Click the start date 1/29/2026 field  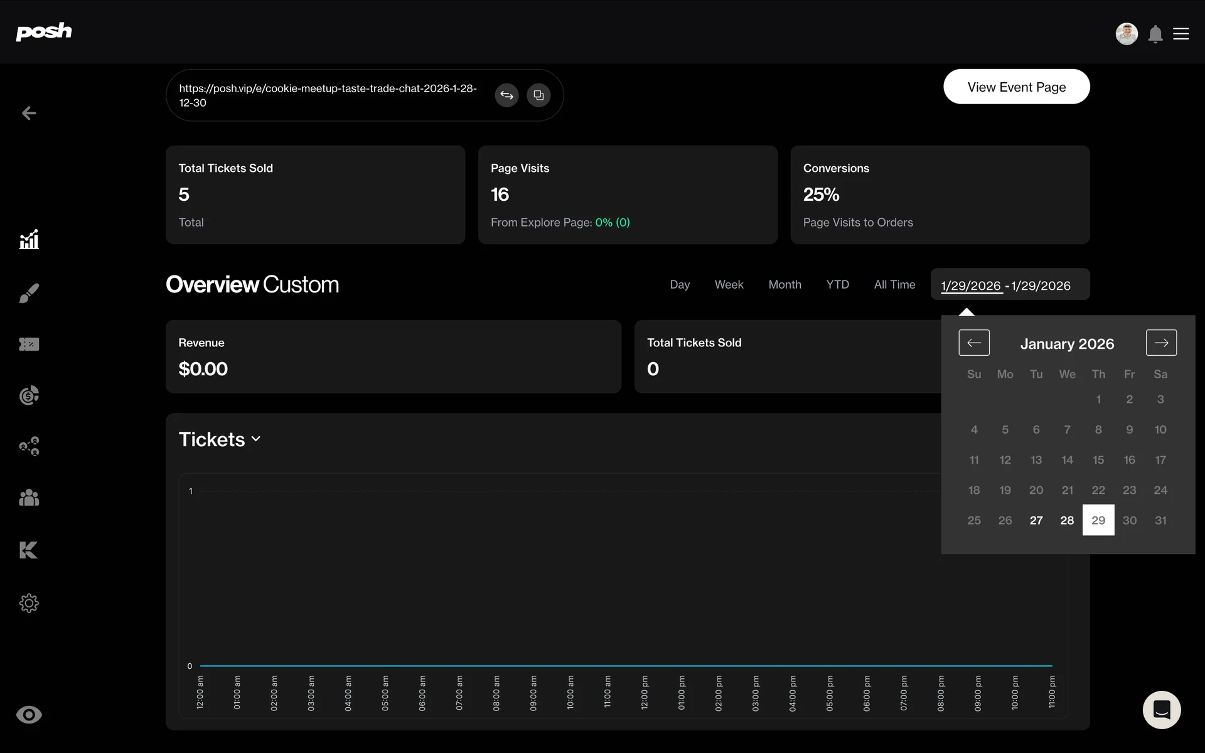point(970,286)
